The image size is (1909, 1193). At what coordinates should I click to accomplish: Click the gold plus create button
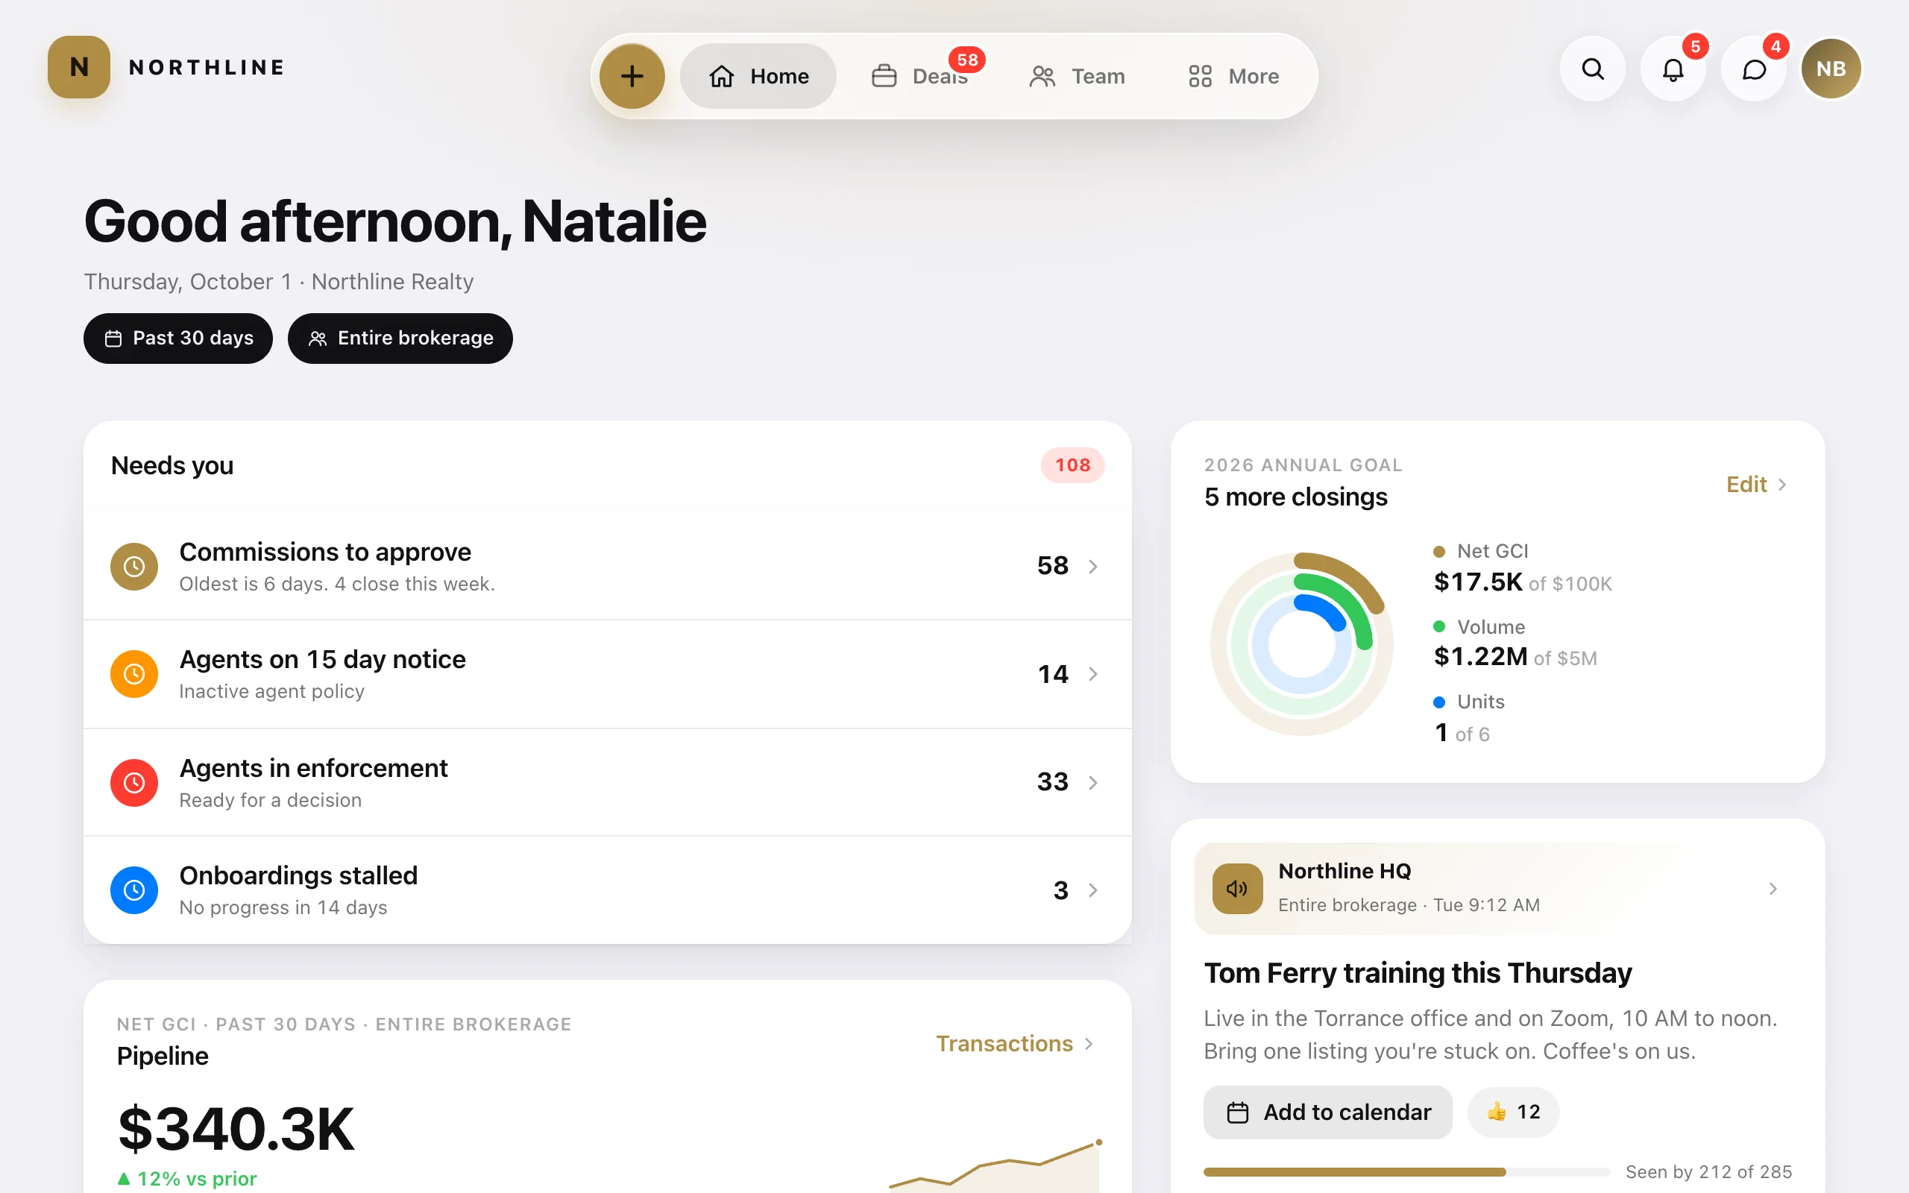pyautogui.click(x=632, y=76)
